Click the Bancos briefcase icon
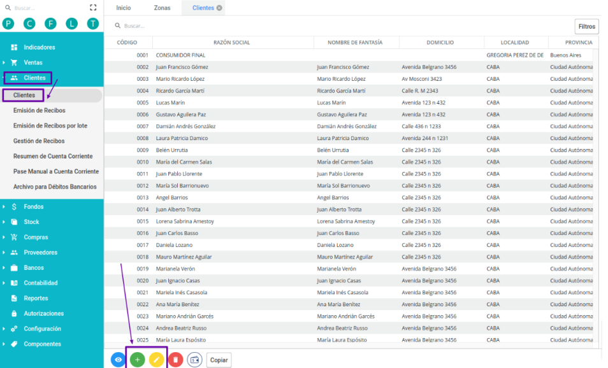Screen dimensions: 608x368 (15, 267)
